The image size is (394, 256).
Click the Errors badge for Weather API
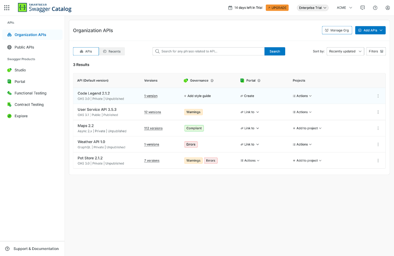[191, 144]
